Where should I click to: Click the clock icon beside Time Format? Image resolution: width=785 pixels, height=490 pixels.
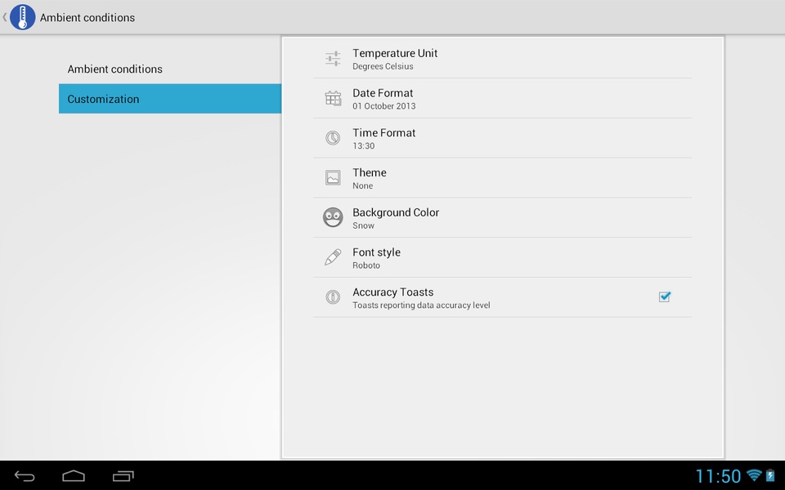[x=333, y=137]
